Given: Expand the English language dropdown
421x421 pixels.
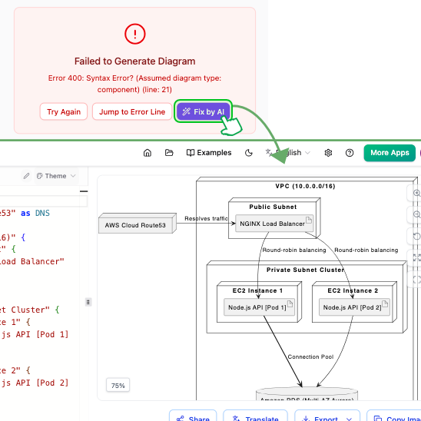Looking at the screenshot, I should tap(288, 153).
